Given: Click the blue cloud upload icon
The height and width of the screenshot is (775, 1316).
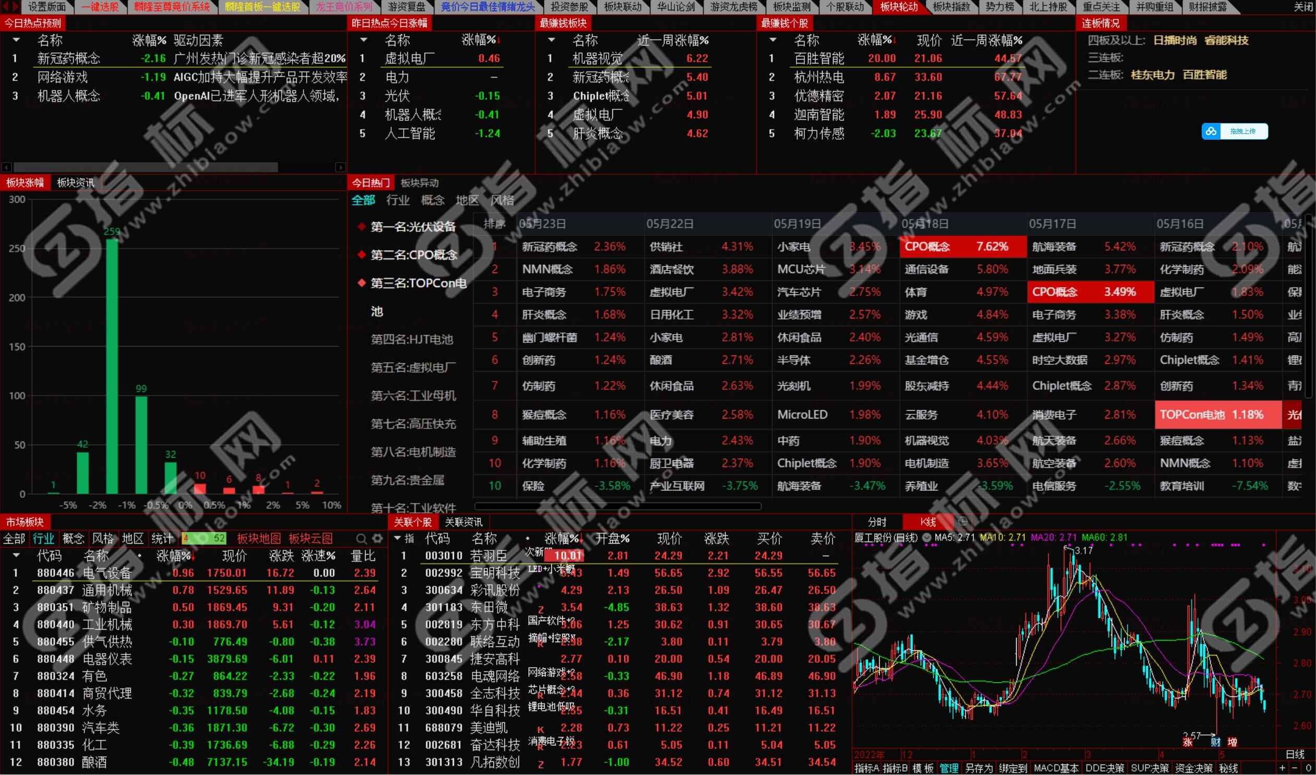Looking at the screenshot, I should pos(1211,132).
